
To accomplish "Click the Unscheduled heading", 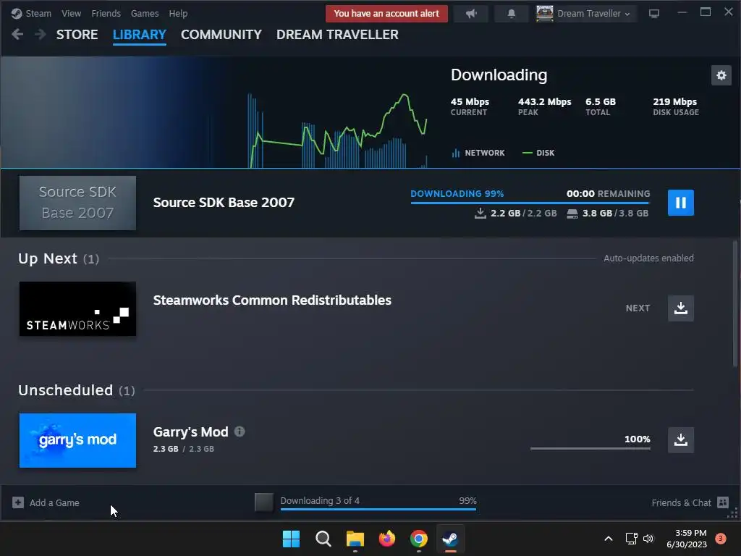I will 66,390.
